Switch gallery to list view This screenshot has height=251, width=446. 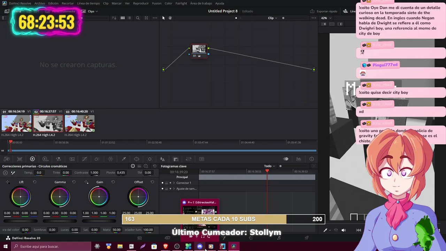click(x=129, y=18)
